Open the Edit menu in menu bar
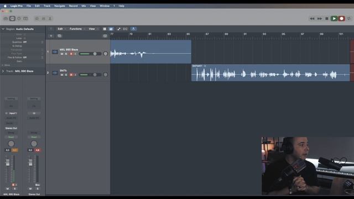 tap(37, 6)
